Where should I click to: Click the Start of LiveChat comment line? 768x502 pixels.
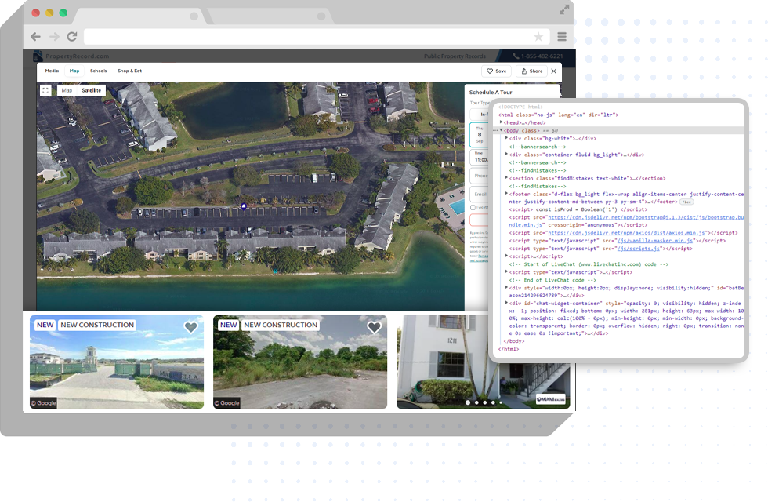[x=589, y=264]
